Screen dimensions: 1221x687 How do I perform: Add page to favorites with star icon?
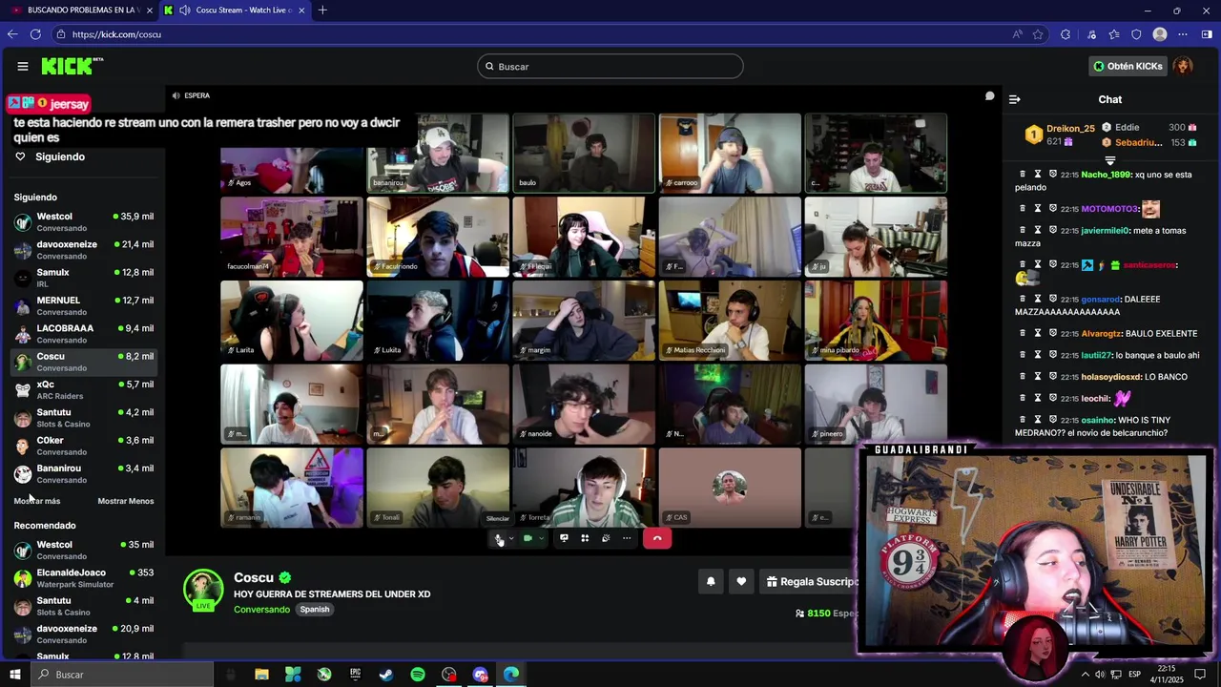point(1038,34)
